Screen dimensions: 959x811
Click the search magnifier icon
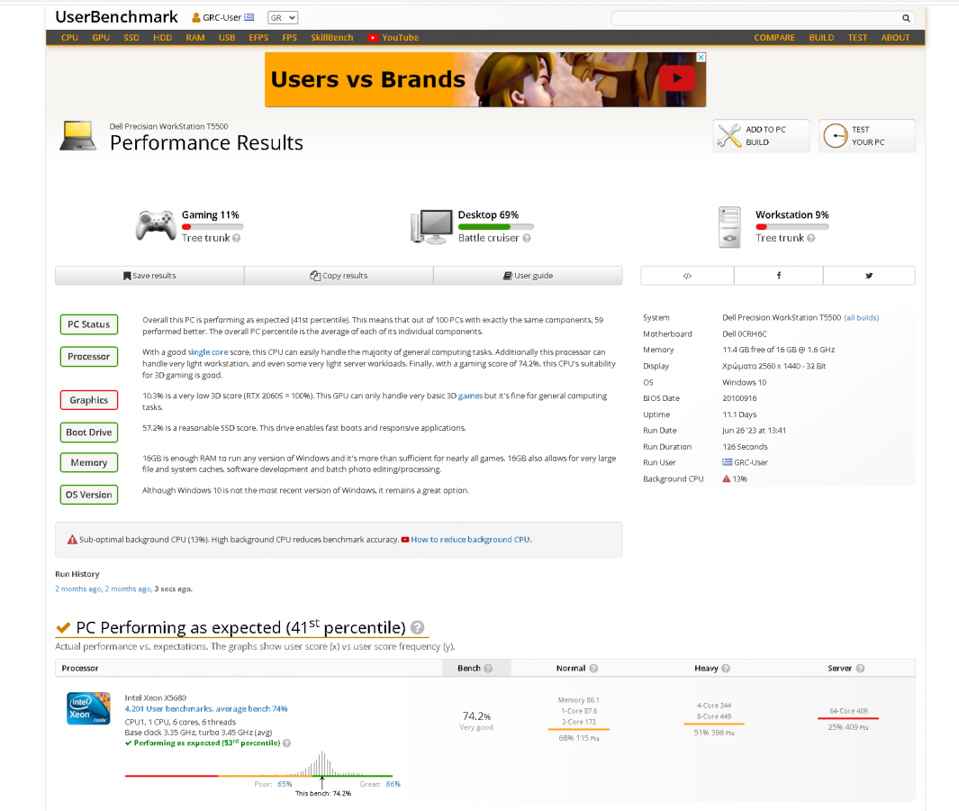coord(906,18)
